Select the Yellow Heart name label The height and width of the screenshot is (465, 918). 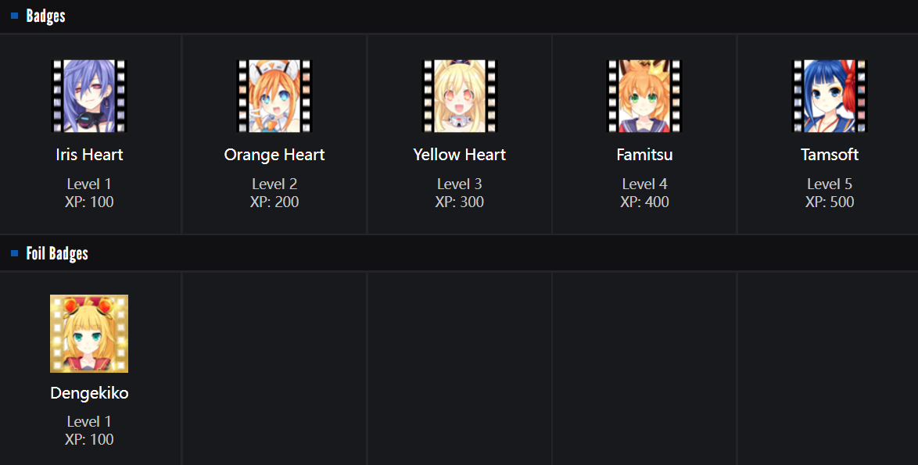click(x=460, y=155)
